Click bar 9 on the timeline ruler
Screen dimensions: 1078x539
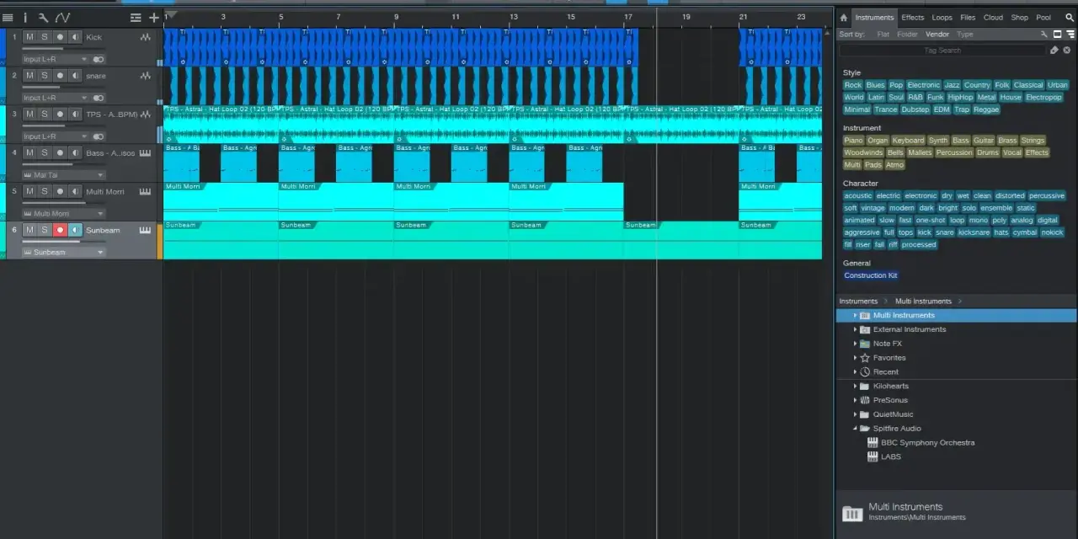tap(396, 17)
